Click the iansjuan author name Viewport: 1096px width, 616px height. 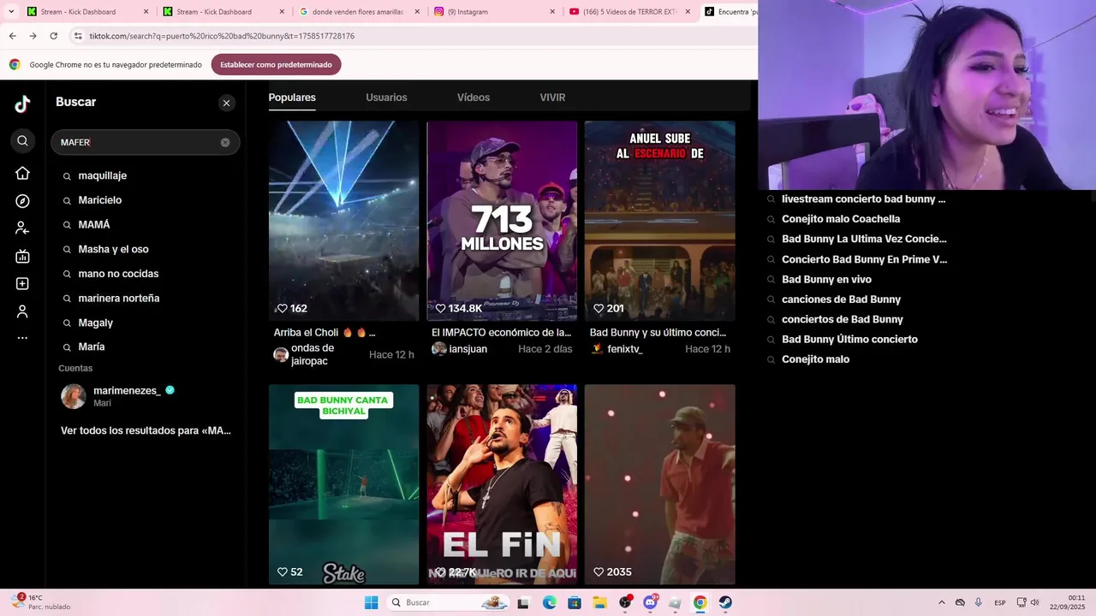[468, 349]
